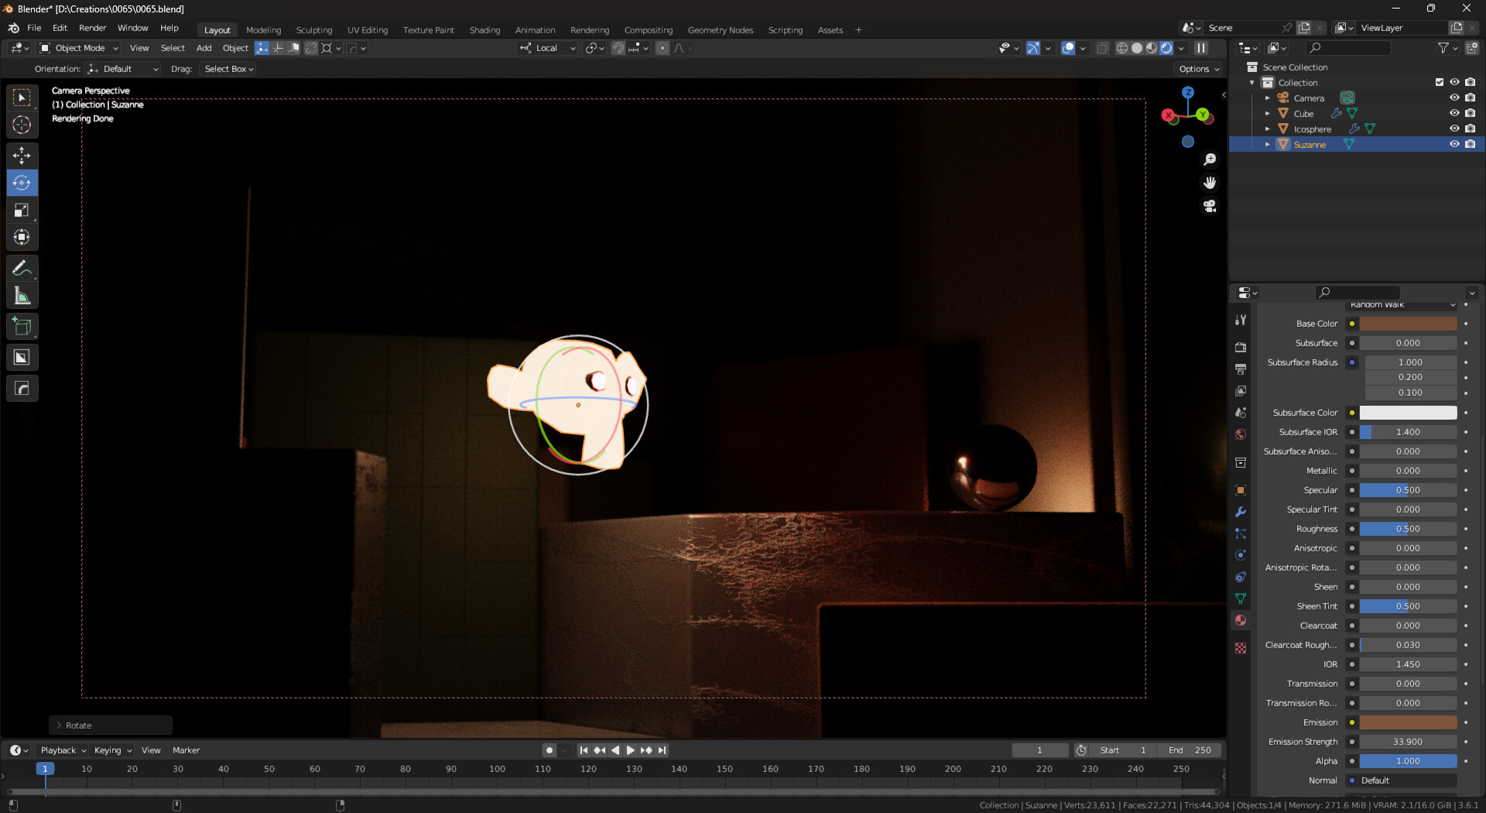Add a new workspace tab
The height and width of the screenshot is (813, 1486).
(x=858, y=30)
